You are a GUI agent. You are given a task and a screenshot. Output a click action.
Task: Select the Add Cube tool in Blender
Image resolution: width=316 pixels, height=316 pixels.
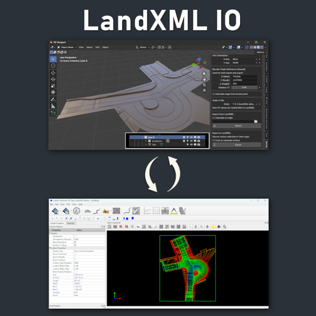tap(53, 114)
